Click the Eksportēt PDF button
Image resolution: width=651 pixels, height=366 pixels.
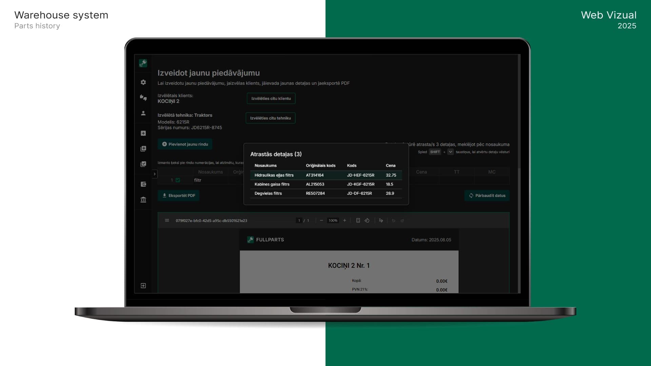point(179,196)
